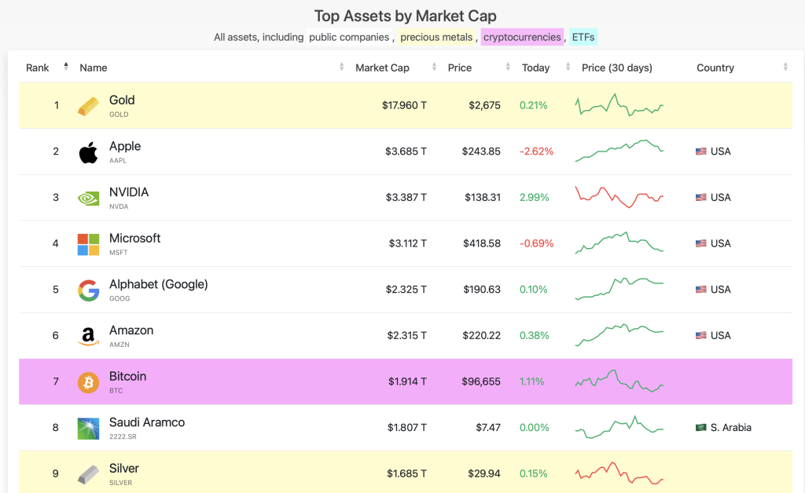Click S. Arabia country text
Viewport: 805px width, 493px height.
coord(730,427)
